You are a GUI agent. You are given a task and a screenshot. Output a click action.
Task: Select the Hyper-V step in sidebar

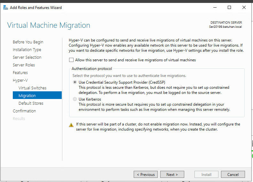point(20,80)
